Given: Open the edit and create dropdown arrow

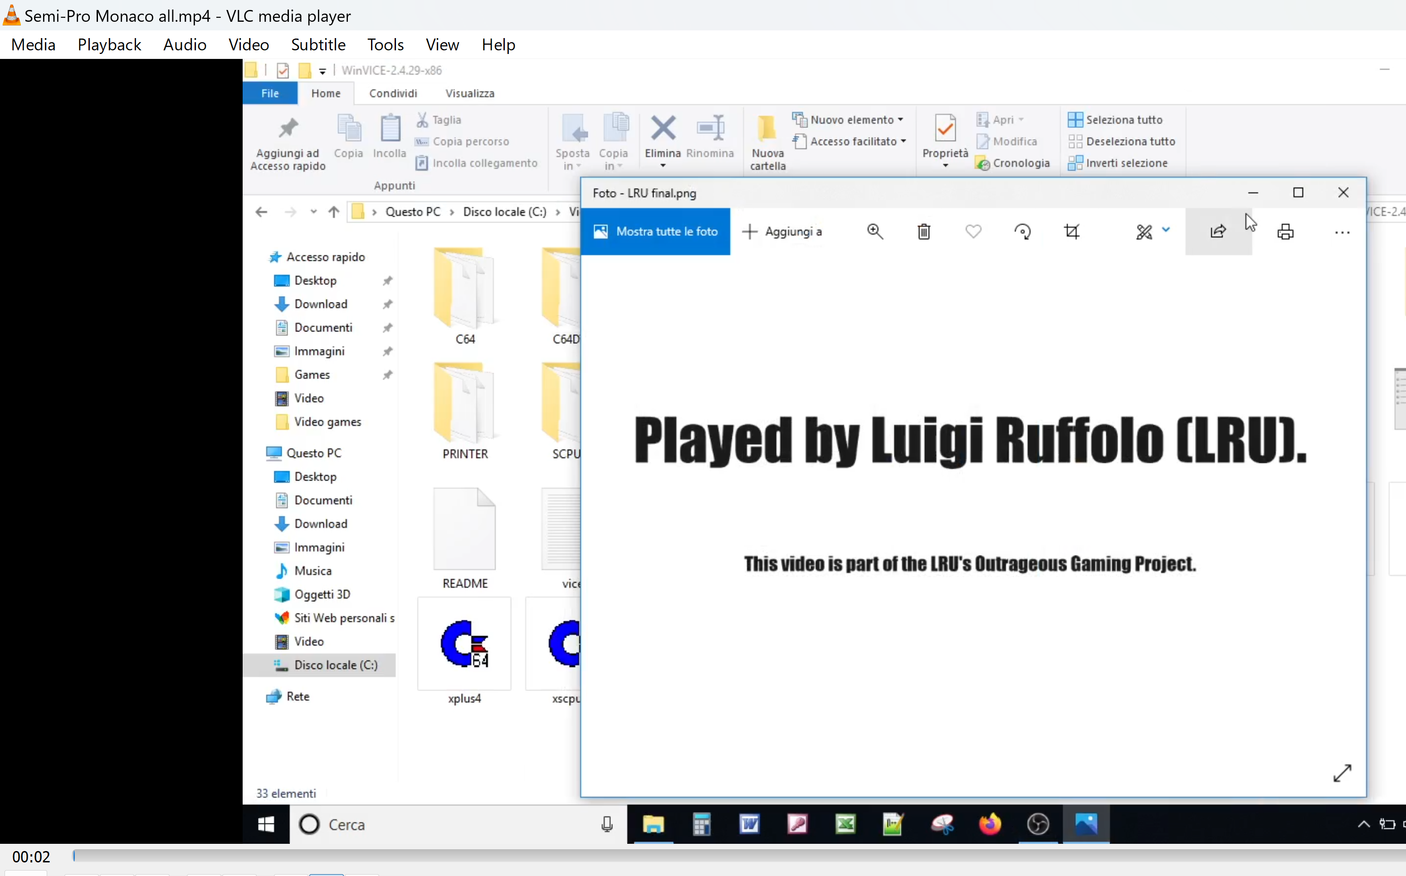Looking at the screenshot, I should [1166, 231].
